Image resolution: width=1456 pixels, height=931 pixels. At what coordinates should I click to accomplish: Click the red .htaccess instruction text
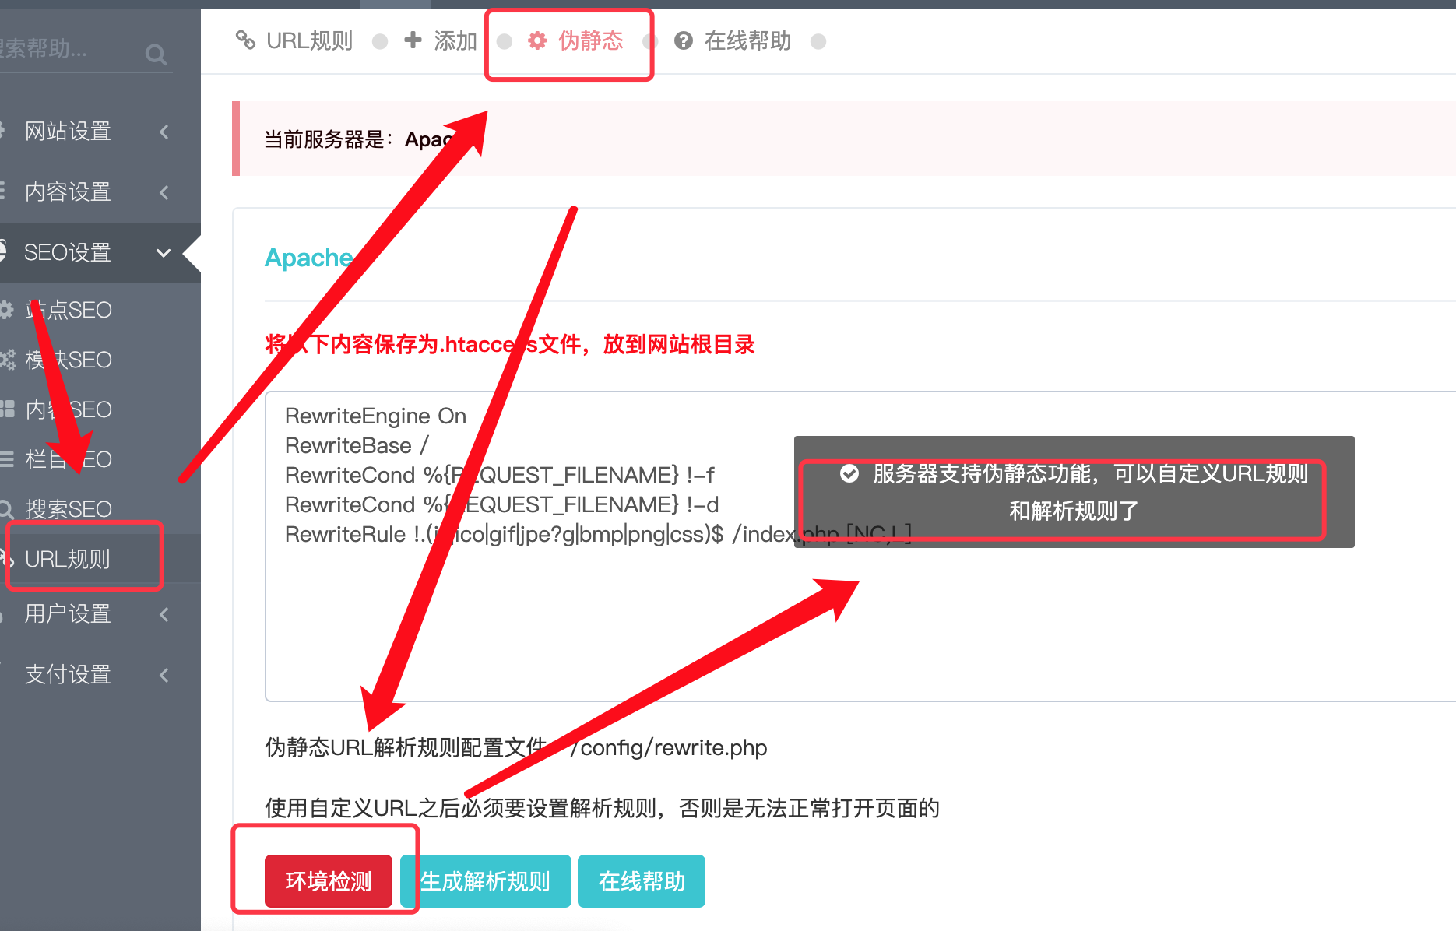(x=510, y=344)
